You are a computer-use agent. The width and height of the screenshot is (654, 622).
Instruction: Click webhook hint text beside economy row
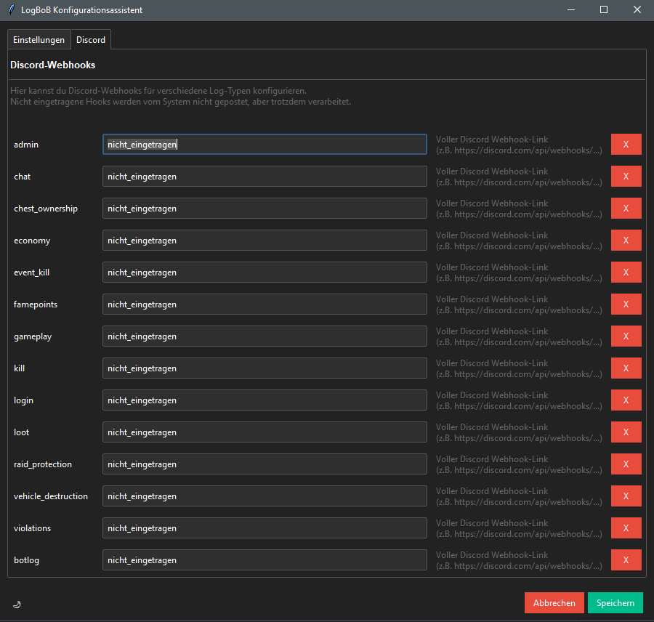(x=519, y=241)
